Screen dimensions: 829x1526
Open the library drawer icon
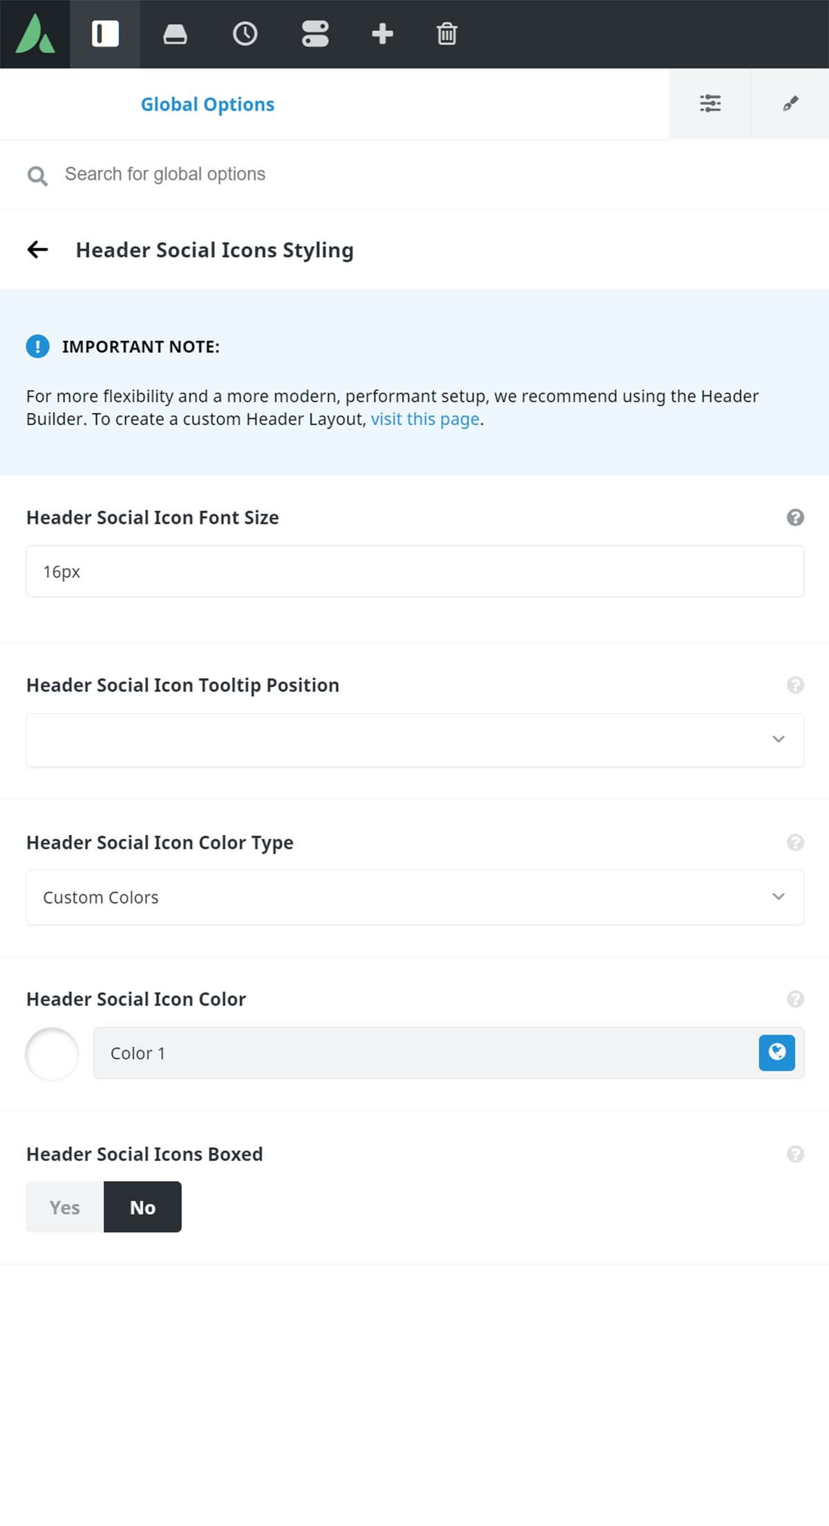(x=175, y=34)
